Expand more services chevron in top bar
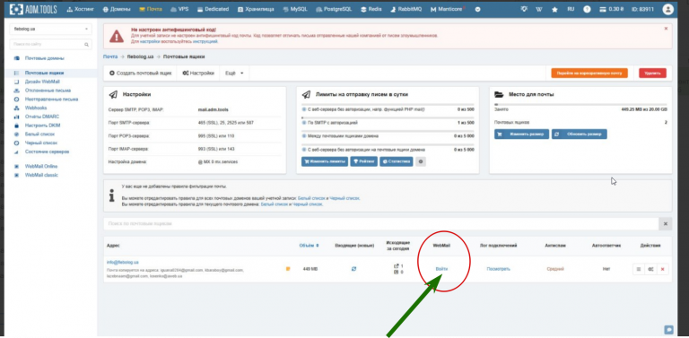 tap(477, 9)
